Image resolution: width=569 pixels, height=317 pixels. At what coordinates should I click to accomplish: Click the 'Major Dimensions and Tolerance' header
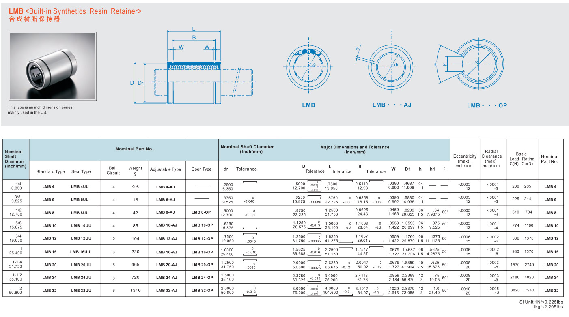355,150
